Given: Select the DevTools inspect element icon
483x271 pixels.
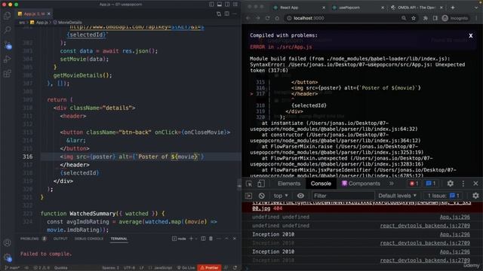Looking at the screenshot, I should 249,184.
